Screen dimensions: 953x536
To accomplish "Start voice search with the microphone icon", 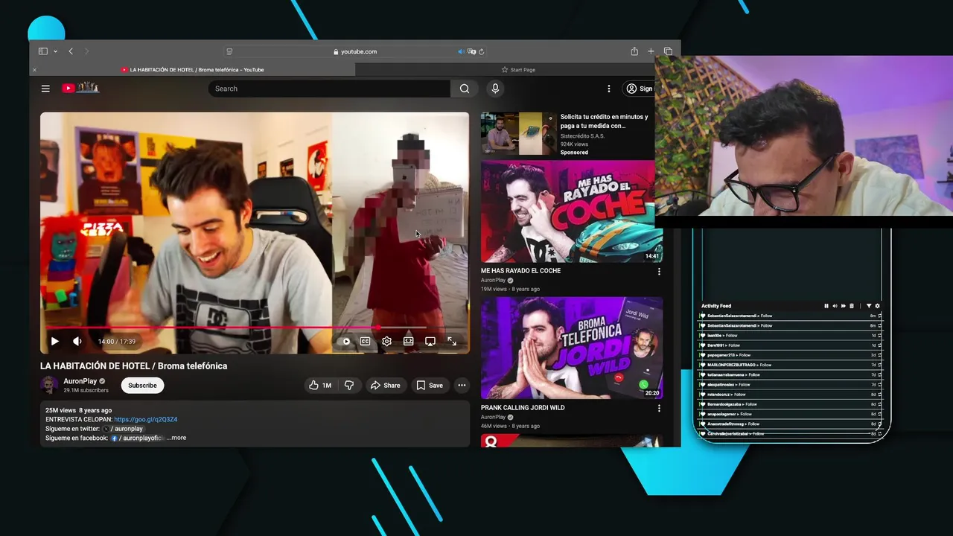I will click(495, 89).
